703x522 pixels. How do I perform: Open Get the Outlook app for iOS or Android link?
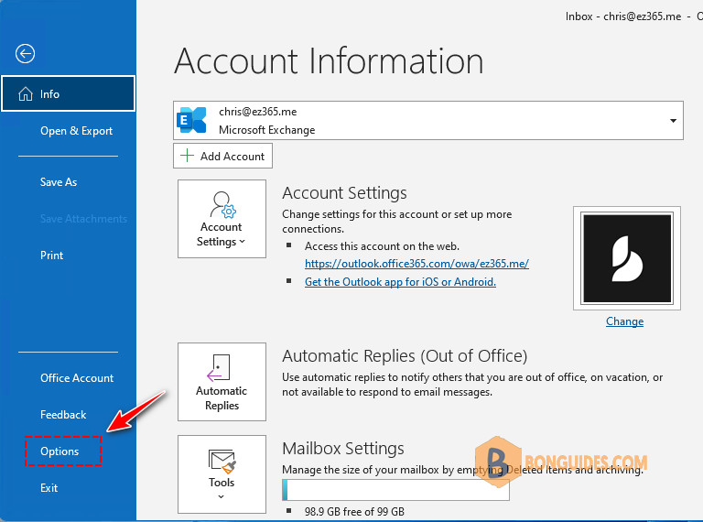400,282
